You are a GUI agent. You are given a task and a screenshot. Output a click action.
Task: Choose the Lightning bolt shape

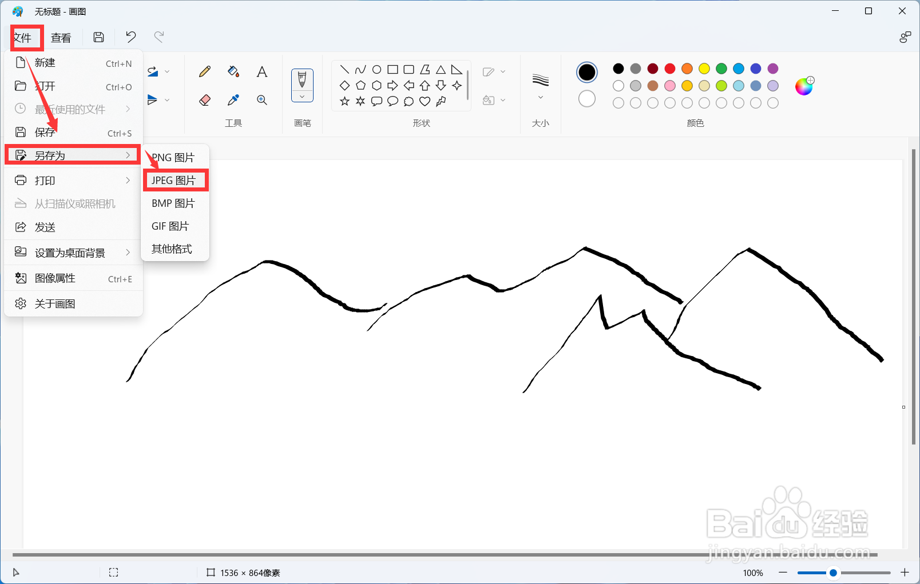pos(441,102)
